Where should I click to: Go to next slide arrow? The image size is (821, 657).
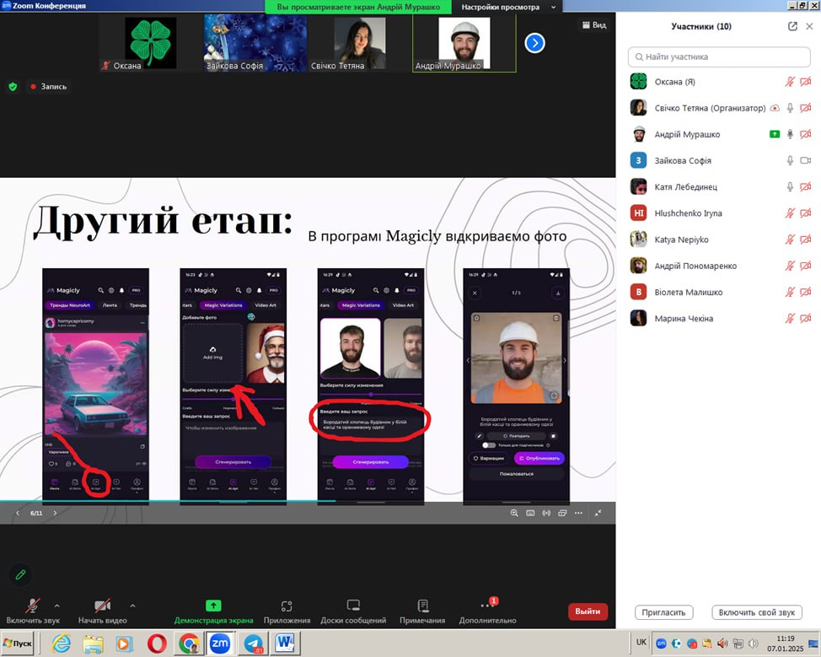(55, 513)
